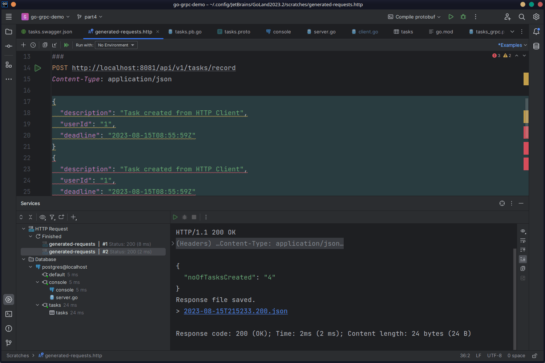Screen dimensions: 545x363
Task: Open the Commit tool window icon
Action: (9, 46)
